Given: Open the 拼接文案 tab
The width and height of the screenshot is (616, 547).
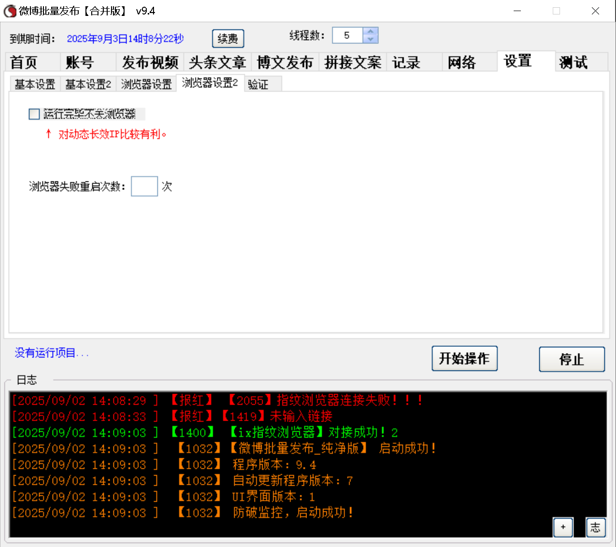Looking at the screenshot, I should (352, 62).
